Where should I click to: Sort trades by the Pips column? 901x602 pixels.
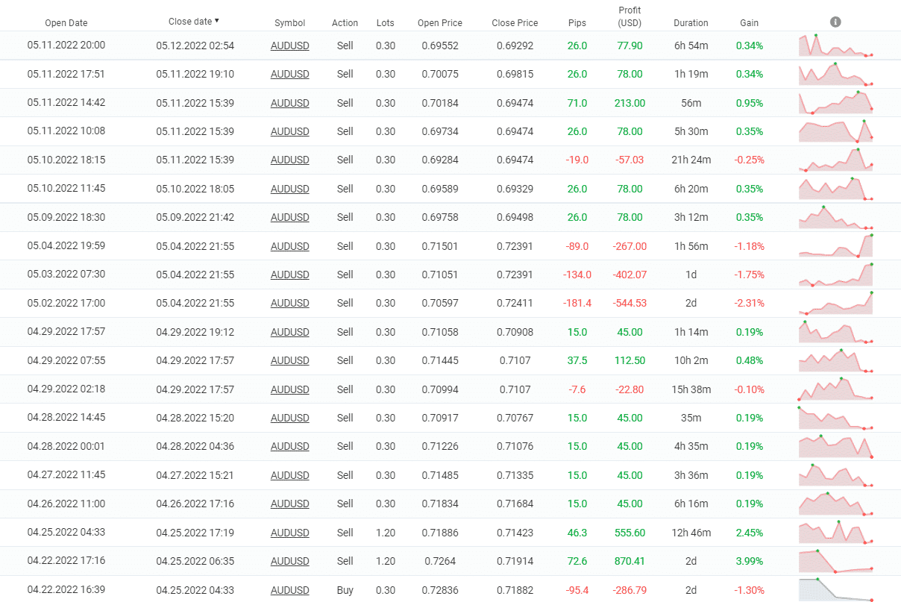point(577,22)
